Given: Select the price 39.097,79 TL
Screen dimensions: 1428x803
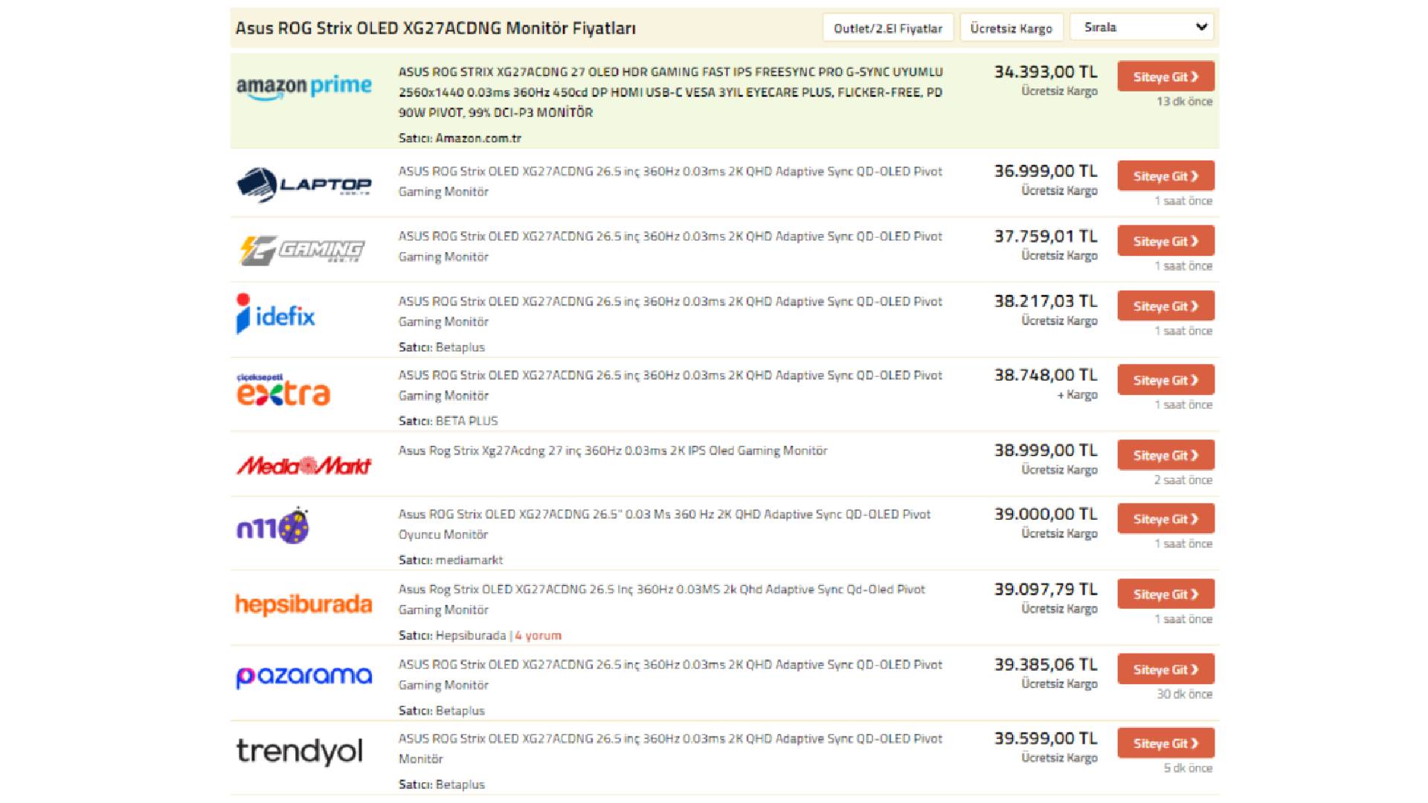Looking at the screenshot, I should (1046, 589).
